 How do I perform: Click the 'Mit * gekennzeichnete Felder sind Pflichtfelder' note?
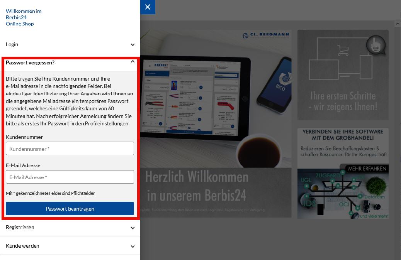pos(50,193)
